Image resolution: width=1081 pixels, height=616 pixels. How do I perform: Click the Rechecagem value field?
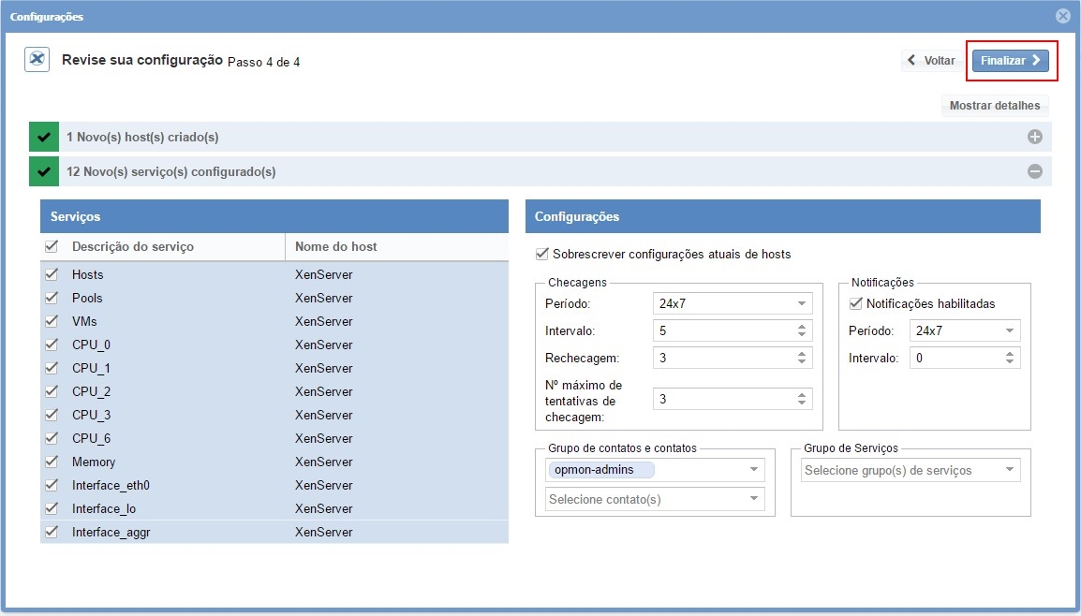point(723,358)
